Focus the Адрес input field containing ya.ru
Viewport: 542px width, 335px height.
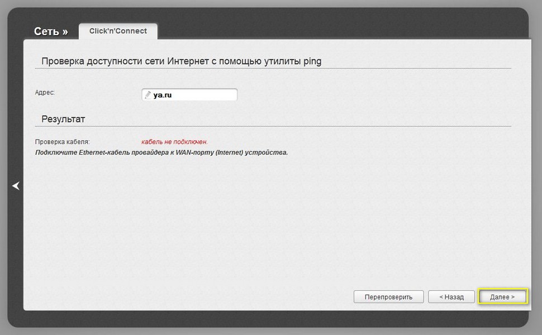click(x=189, y=94)
